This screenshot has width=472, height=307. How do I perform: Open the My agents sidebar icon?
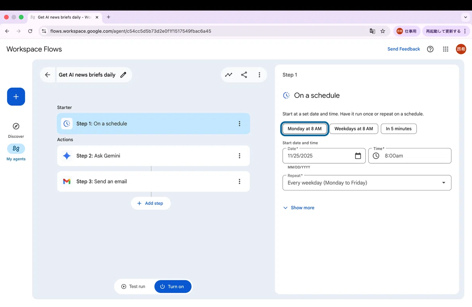(16, 149)
